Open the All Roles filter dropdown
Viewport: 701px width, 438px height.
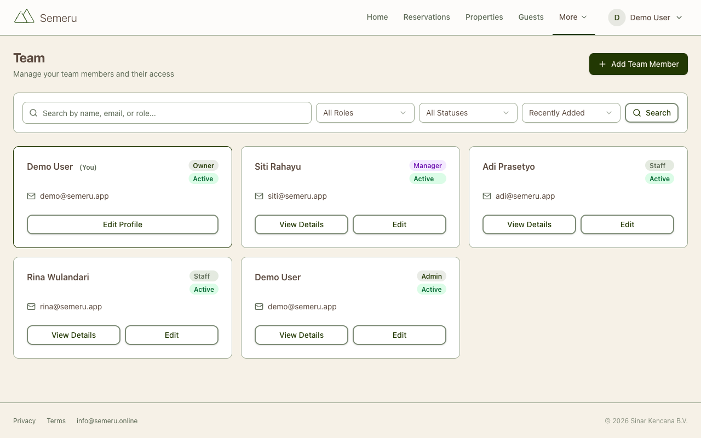click(365, 113)
